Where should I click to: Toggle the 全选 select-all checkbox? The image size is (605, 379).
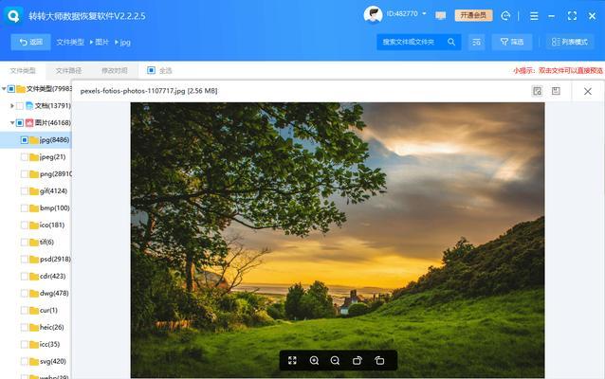[152, 70]
